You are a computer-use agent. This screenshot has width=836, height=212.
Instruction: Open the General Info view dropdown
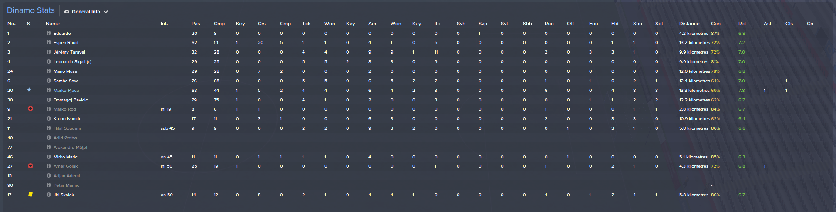[86, 12]
